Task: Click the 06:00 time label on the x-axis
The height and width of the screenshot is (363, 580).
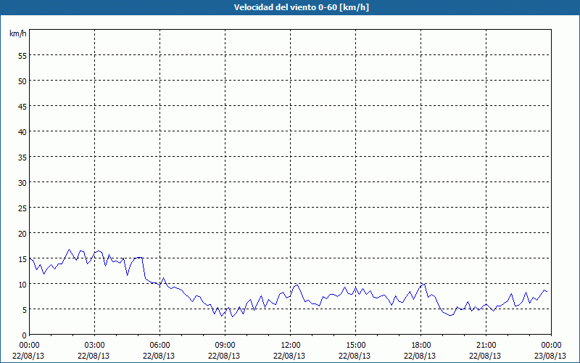Action: 159,346
